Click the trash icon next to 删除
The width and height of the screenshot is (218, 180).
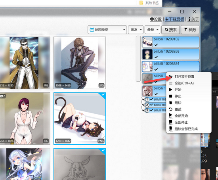170,103
